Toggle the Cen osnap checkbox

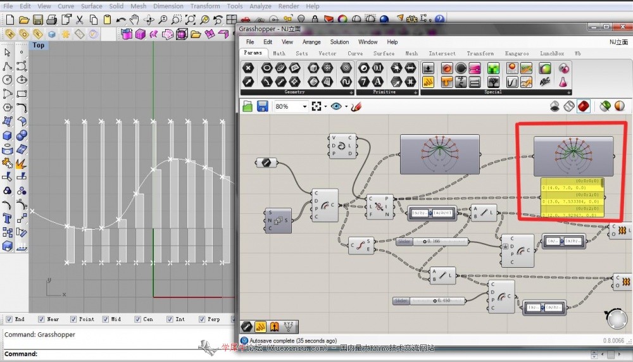pyautogui.click(x=137, y=319)
